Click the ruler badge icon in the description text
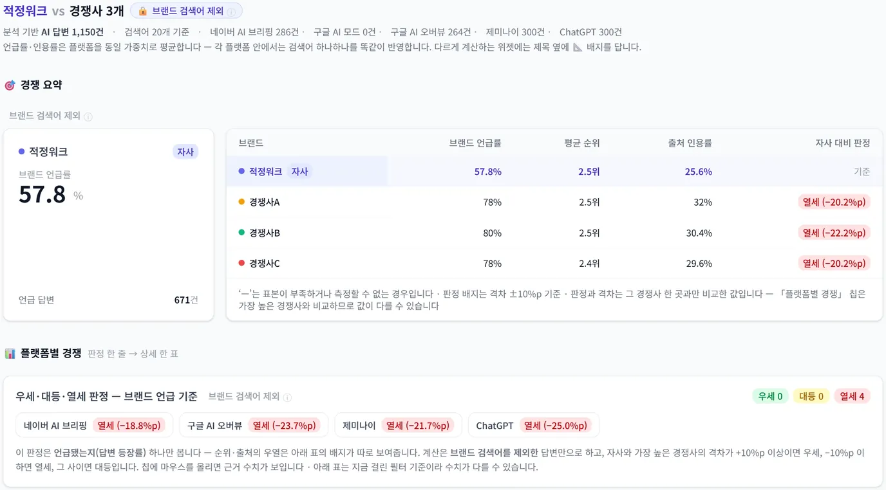The height and width of the screenshot is (490, 886). (x=578, y=47)
